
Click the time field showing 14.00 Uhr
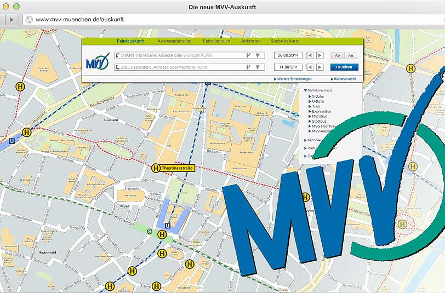point(288,67)
